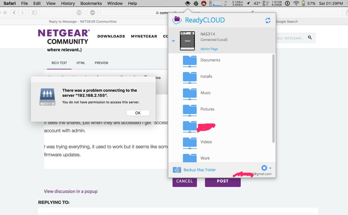Click the Backup Mac Folder link

200,170
